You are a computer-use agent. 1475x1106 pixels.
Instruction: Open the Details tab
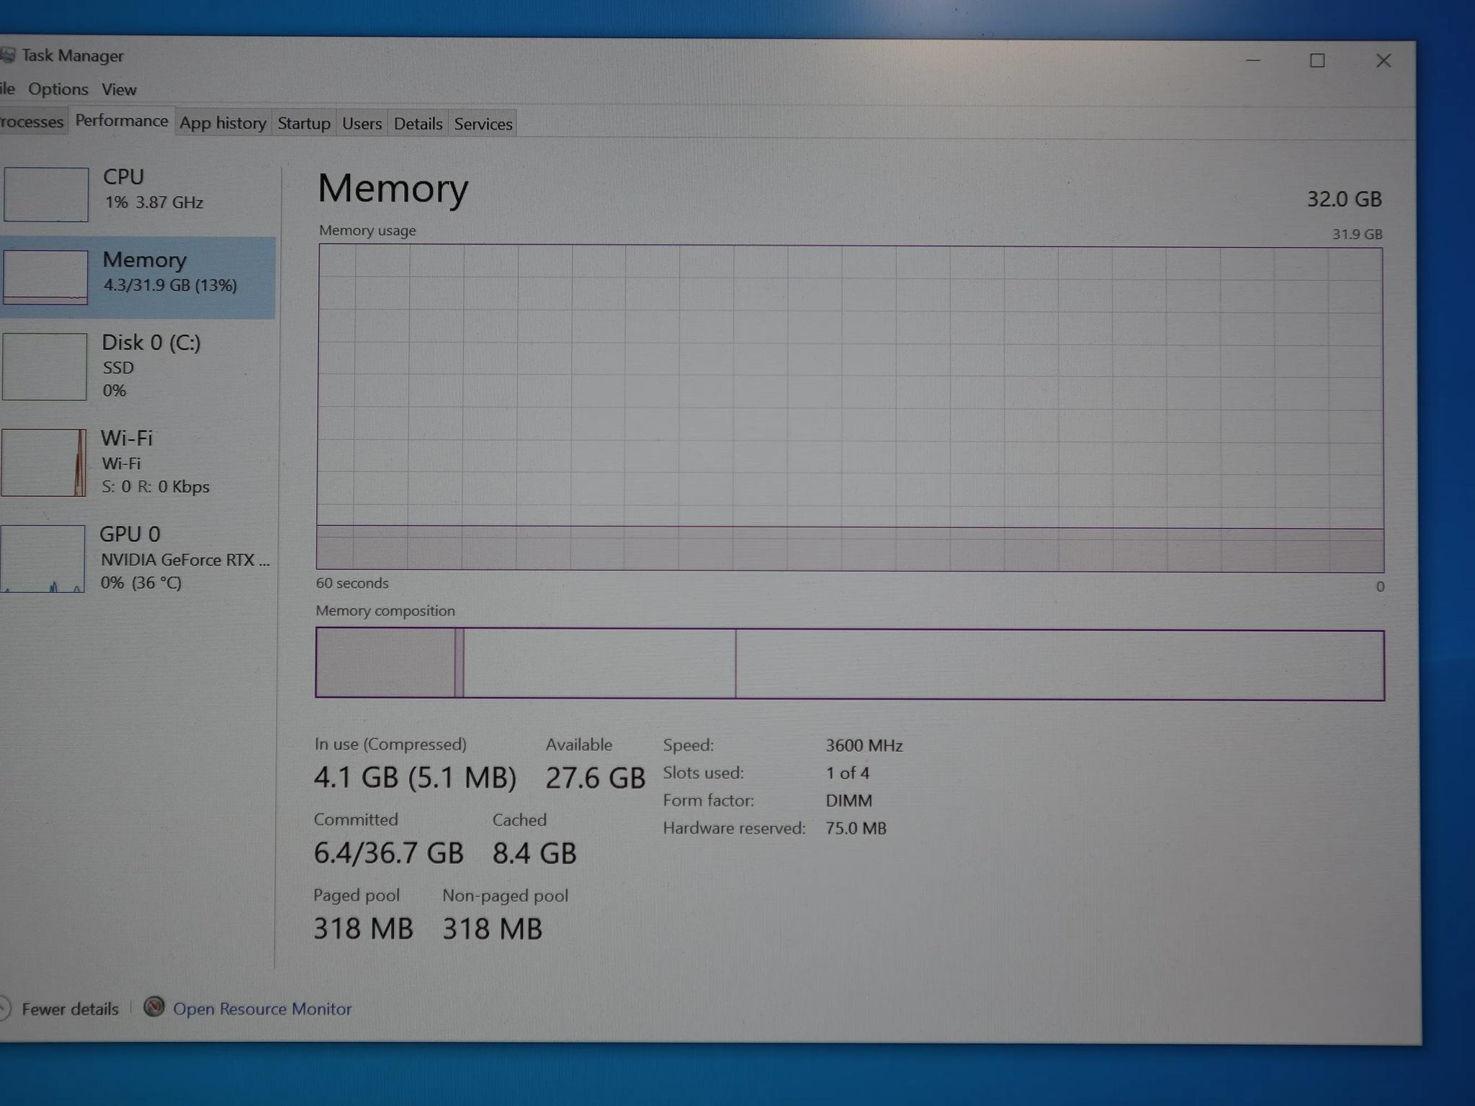[x=418, y=124]
